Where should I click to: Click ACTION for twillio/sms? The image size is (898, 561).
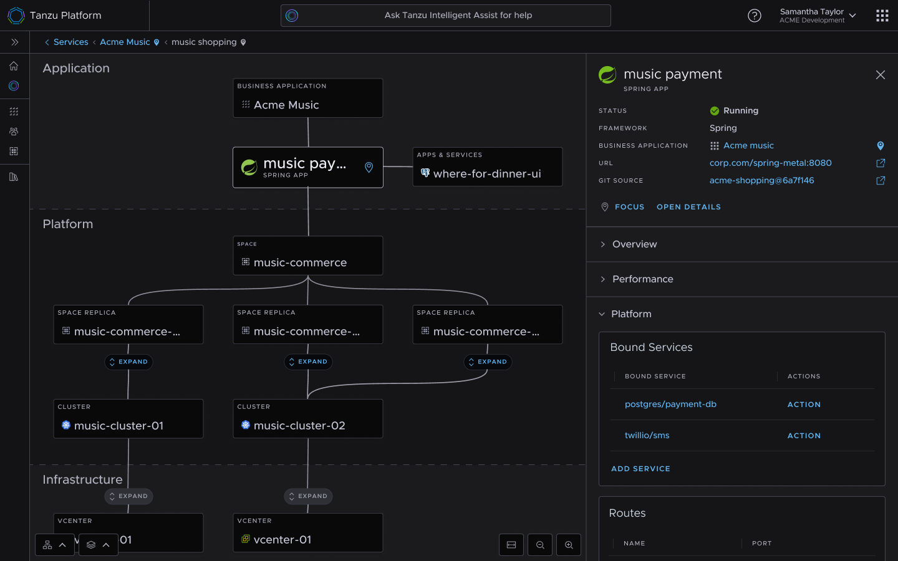(x=804, y=436)
